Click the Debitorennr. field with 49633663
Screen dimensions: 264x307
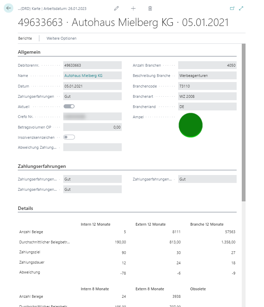[92, 65]
